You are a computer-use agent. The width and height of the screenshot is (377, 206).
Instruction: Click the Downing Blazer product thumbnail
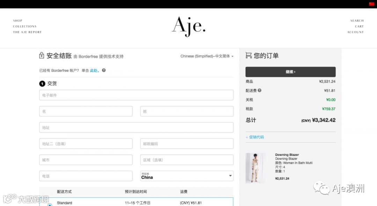(255, 168)
